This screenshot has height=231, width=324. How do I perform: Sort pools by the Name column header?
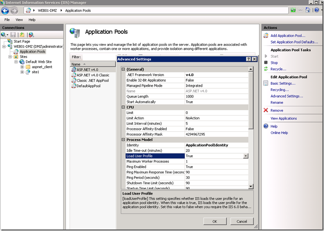tap(93, 64)
